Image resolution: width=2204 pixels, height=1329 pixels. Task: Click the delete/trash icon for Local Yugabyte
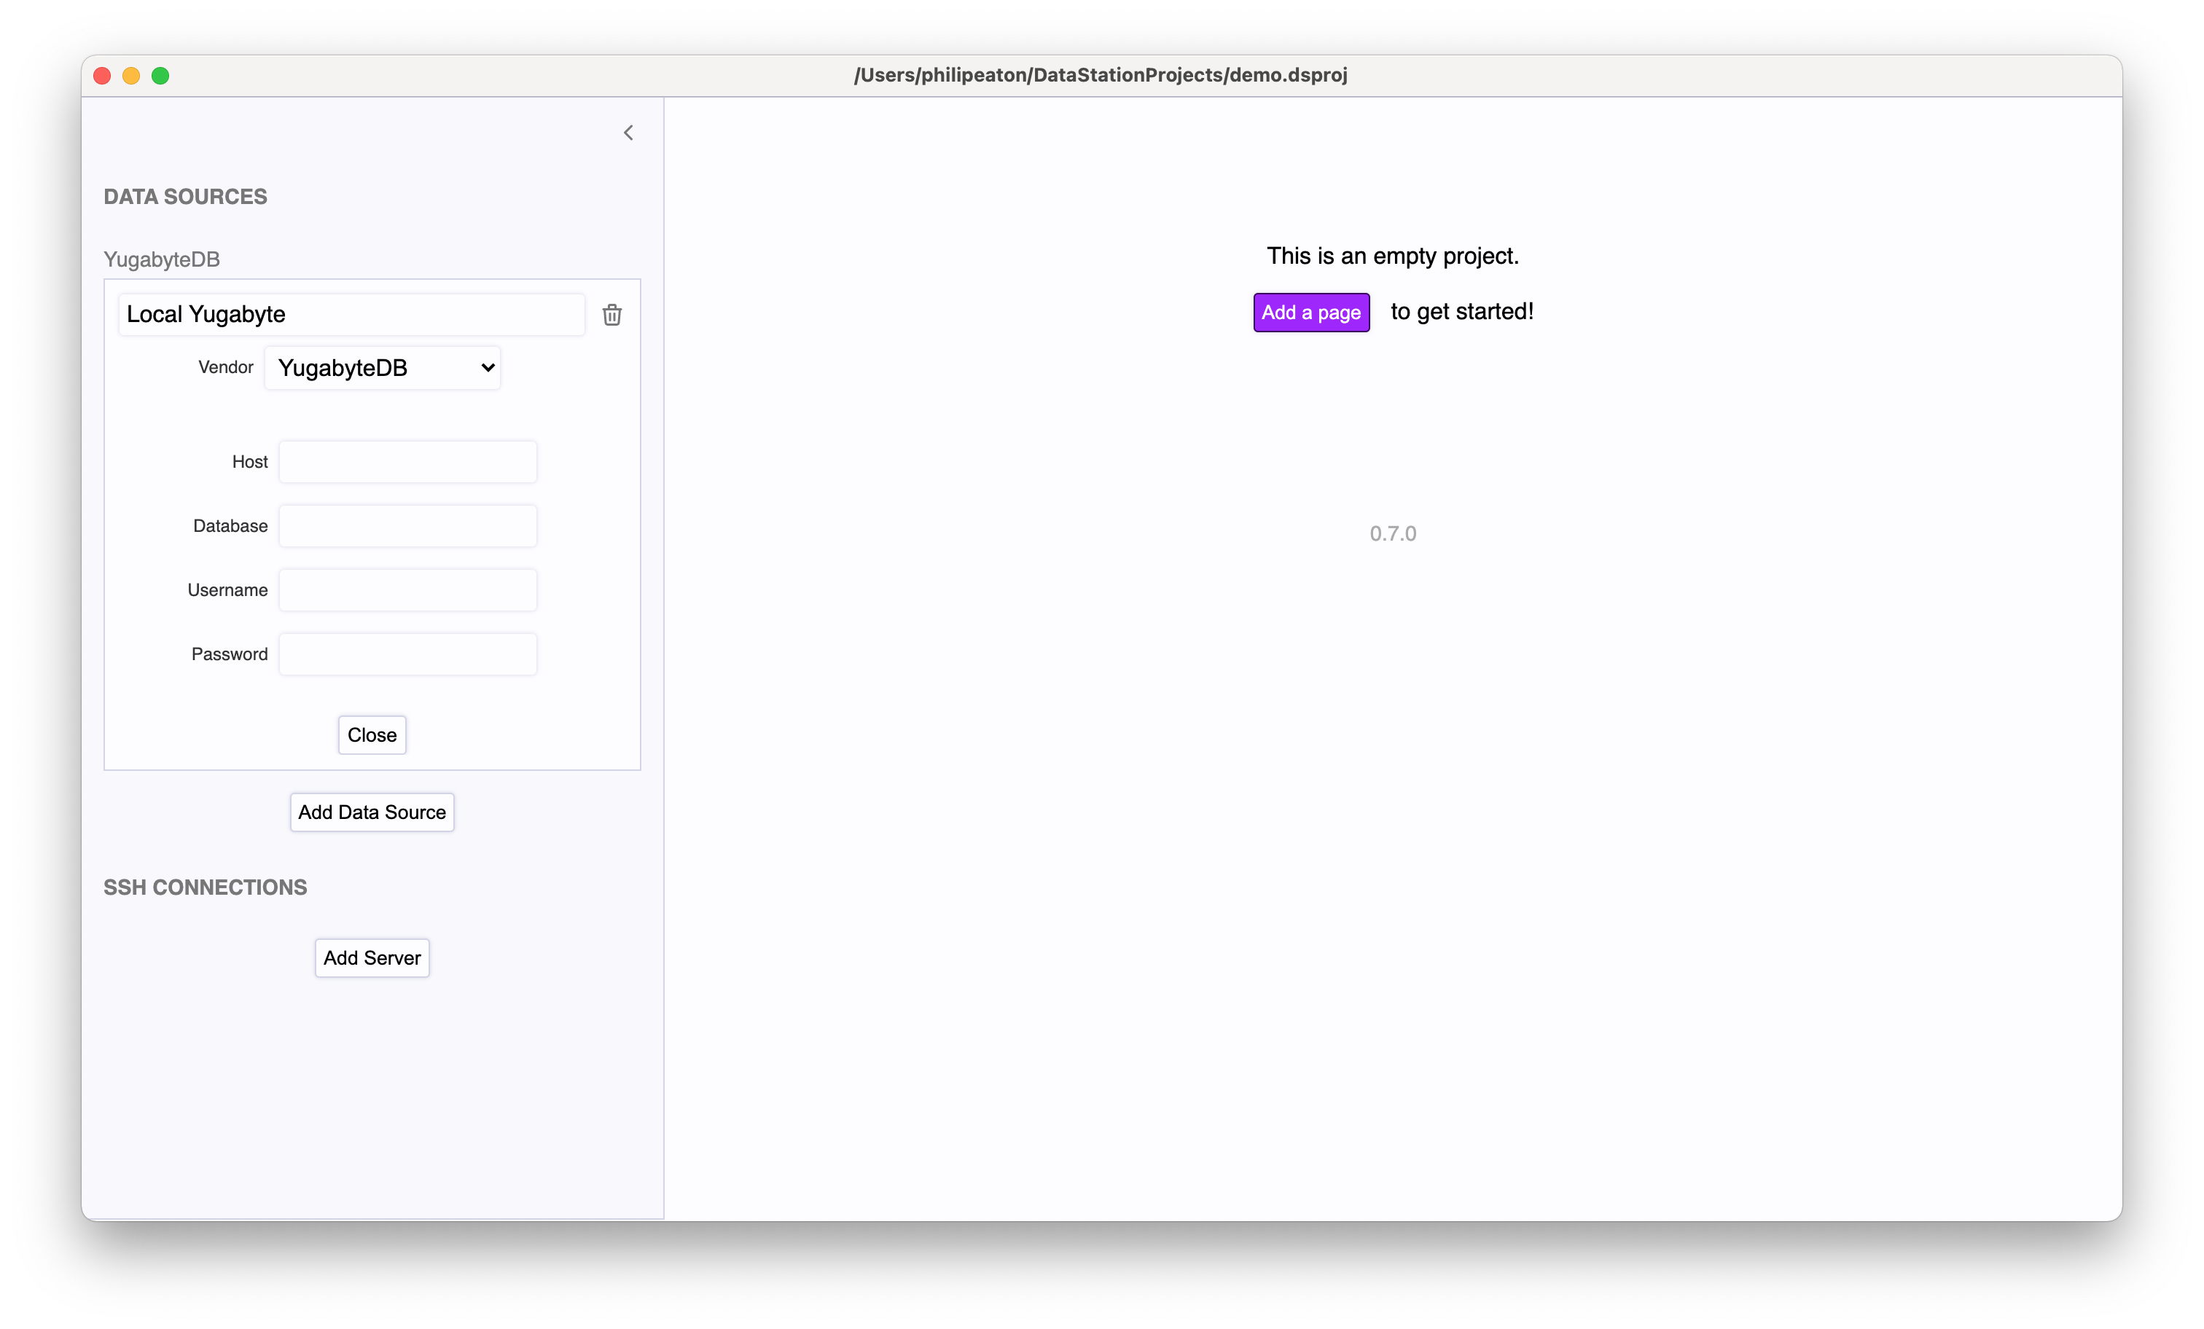(x=612, y=315)
